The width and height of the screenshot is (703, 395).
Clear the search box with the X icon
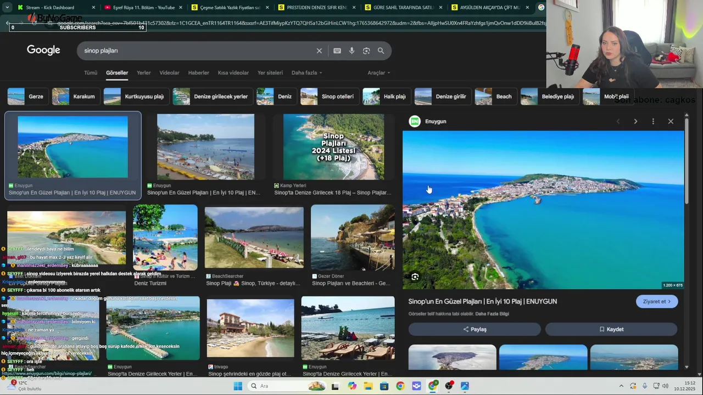(319, 50)
